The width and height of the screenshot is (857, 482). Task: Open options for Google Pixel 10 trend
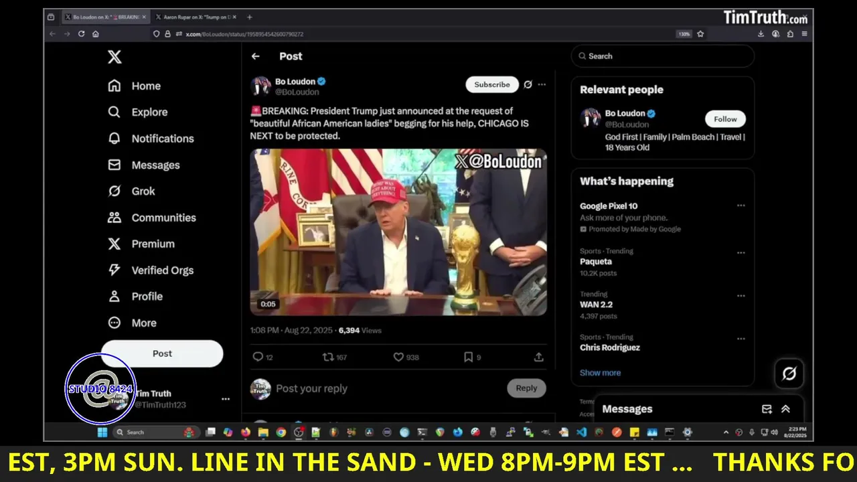(x=741, y=206)
